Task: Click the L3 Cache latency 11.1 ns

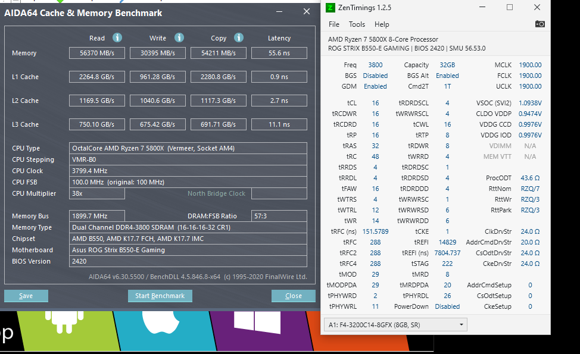Action: 279,124
